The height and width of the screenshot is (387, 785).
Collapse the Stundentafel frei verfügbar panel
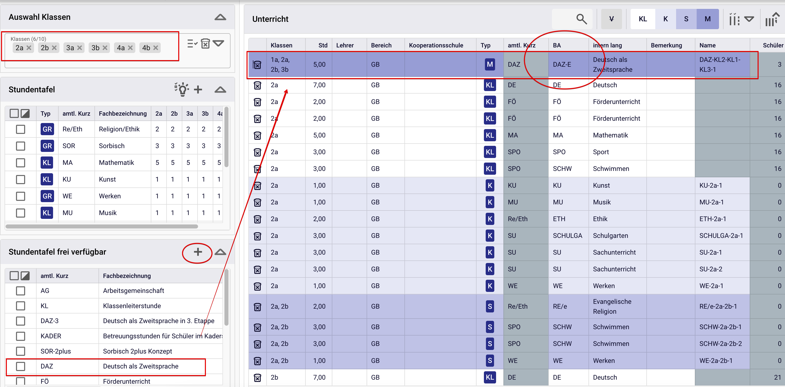click(220, 252)
